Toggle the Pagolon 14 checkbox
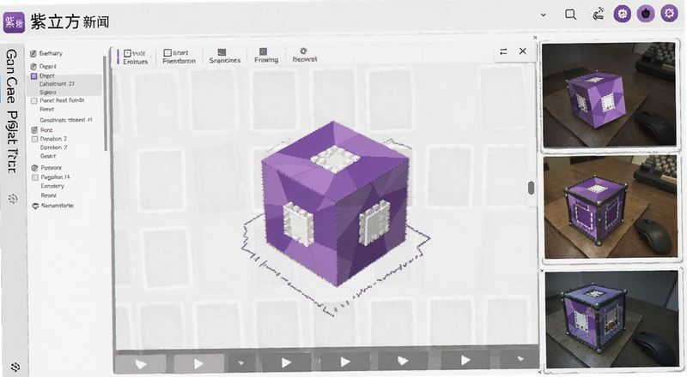The image size is (687, 377). 35,177
